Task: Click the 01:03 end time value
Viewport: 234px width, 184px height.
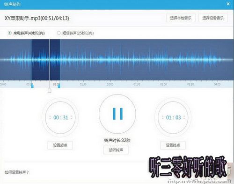Action: point(173,117)
